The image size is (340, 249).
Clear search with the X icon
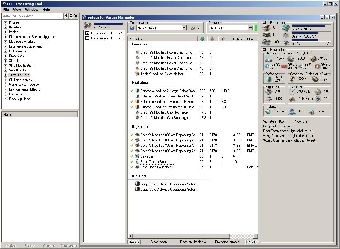[x=76, y=16]
